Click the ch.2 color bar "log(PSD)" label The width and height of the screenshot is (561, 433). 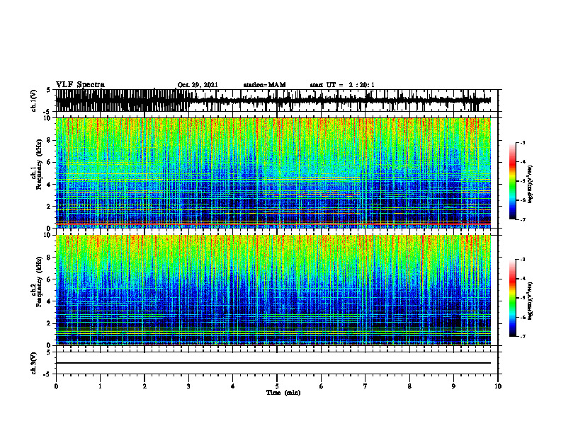(x=530, y=301)
